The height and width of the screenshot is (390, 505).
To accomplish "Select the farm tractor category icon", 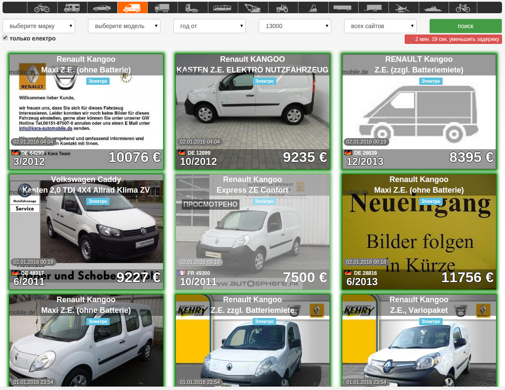I will pos(283,8).
